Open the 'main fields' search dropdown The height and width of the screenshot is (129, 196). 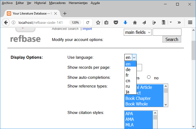click(138, 32)
